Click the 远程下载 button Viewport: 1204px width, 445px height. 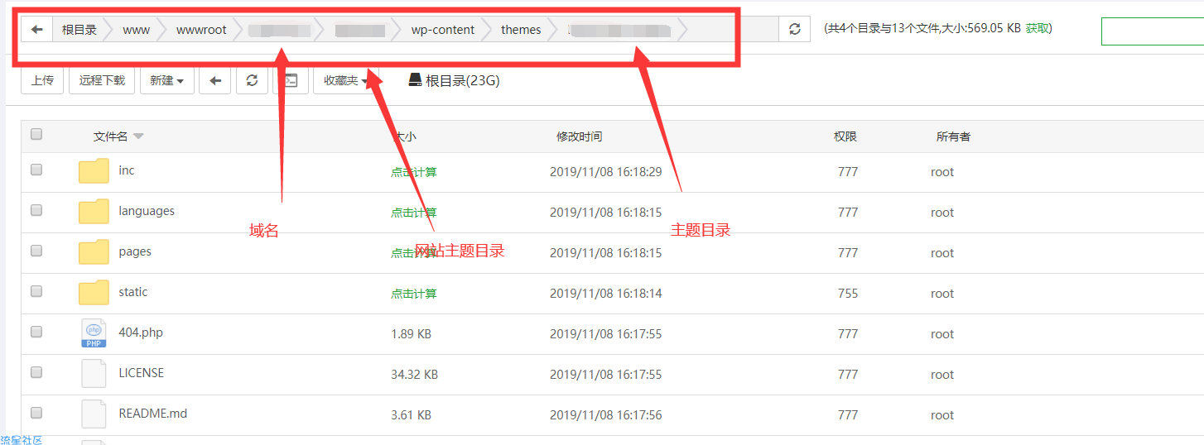(x=102, y=80)
